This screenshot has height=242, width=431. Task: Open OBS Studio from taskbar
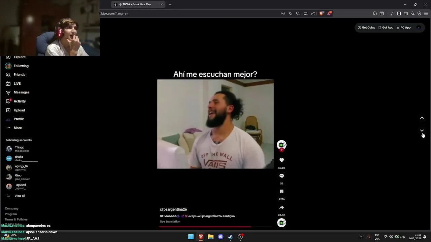[240, 237]
